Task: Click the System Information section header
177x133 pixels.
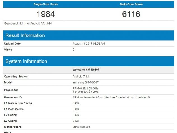Action: 26,61
